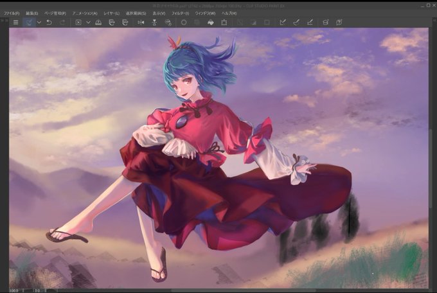Open the Clip Studio Assets icon
Image resolution: width=437 pixels, height=293 pixels.
pos(325,22)
